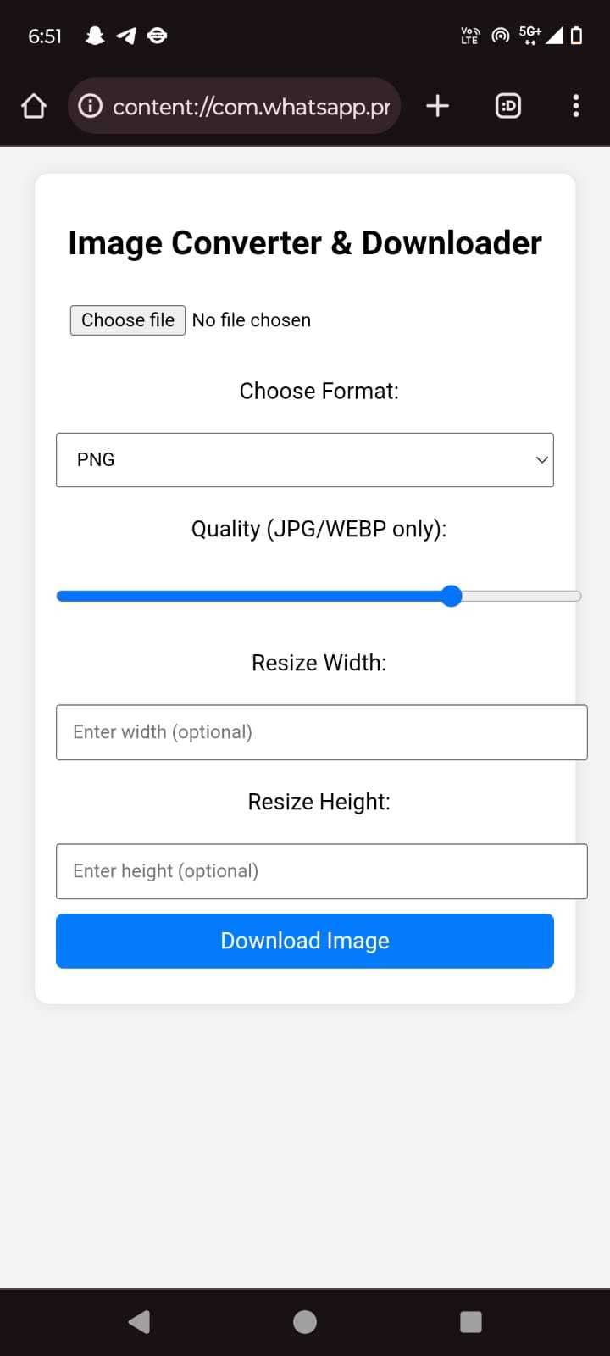Viewport: 610px width, 1356px height.
Task: Tap the Snapchat notification icon in status bar
Action: click(x=95, y=36)
